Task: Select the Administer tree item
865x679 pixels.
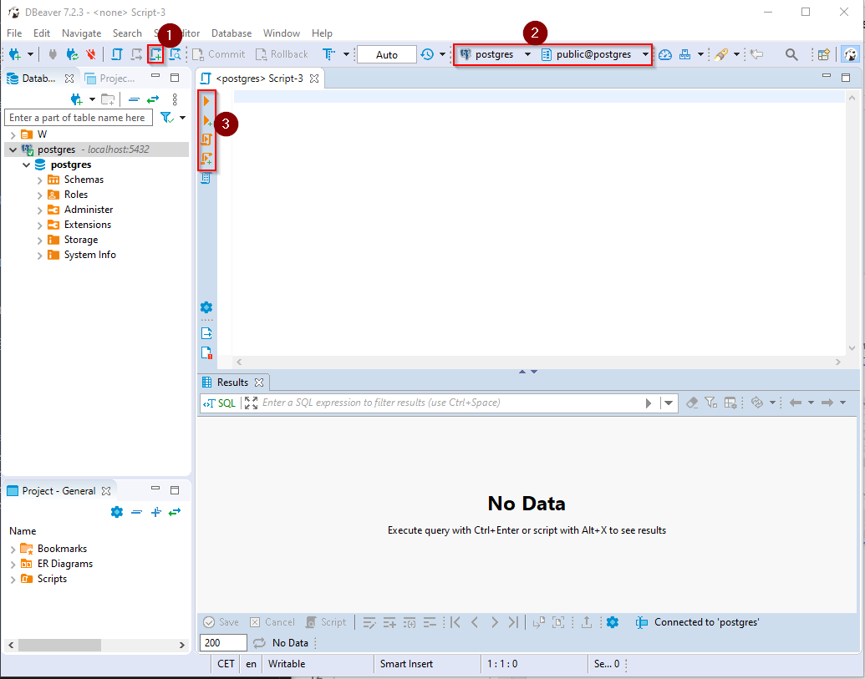Action: coord(89,210)
